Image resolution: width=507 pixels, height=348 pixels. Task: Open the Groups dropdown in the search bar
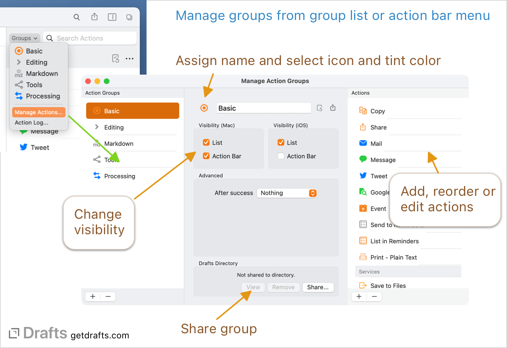click(24, 38)
